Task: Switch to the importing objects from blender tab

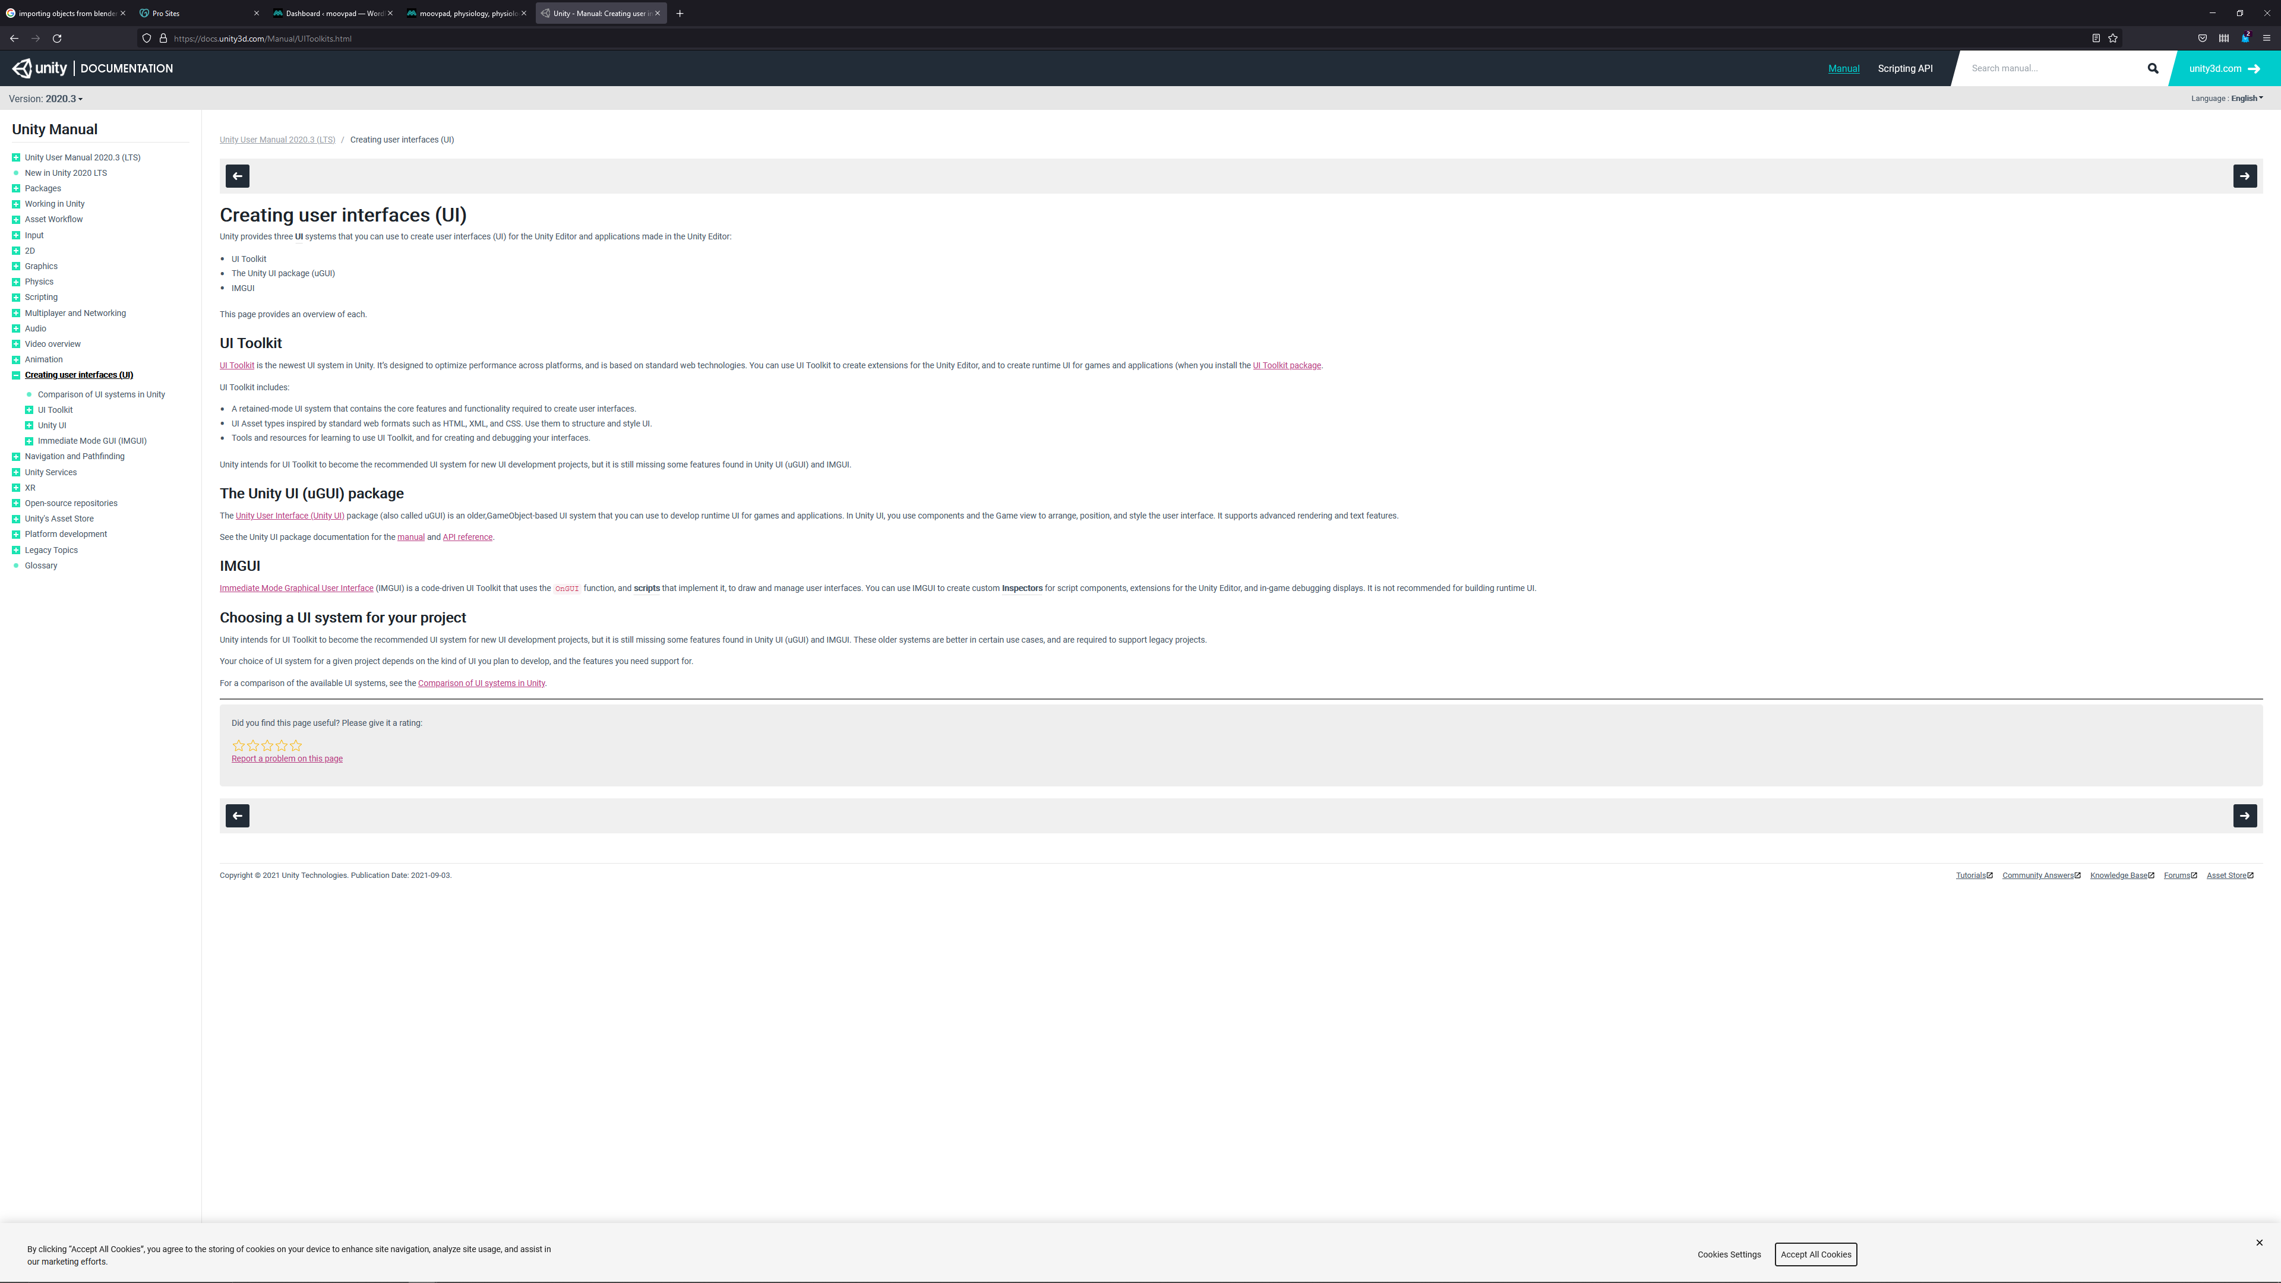Action: 65,13
